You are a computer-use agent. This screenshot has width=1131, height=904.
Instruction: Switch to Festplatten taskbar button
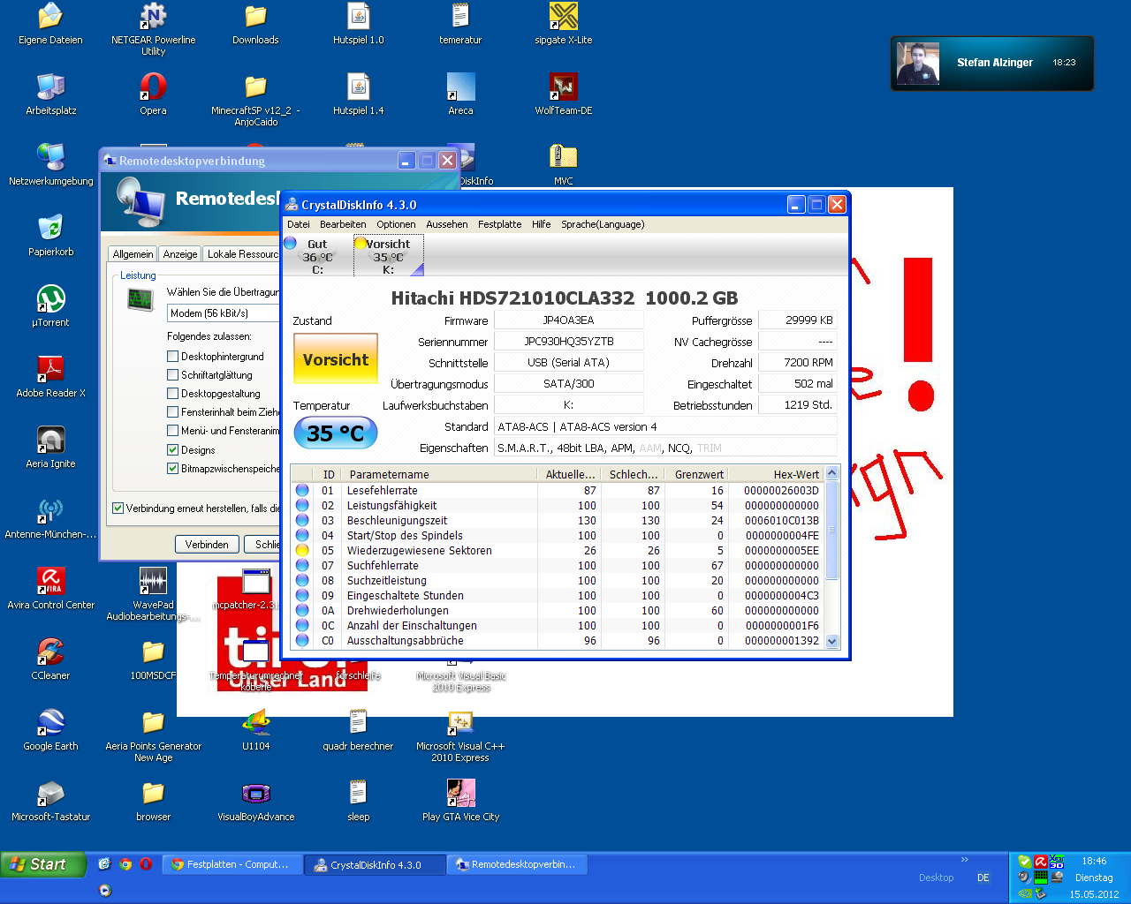click(232, 865)
